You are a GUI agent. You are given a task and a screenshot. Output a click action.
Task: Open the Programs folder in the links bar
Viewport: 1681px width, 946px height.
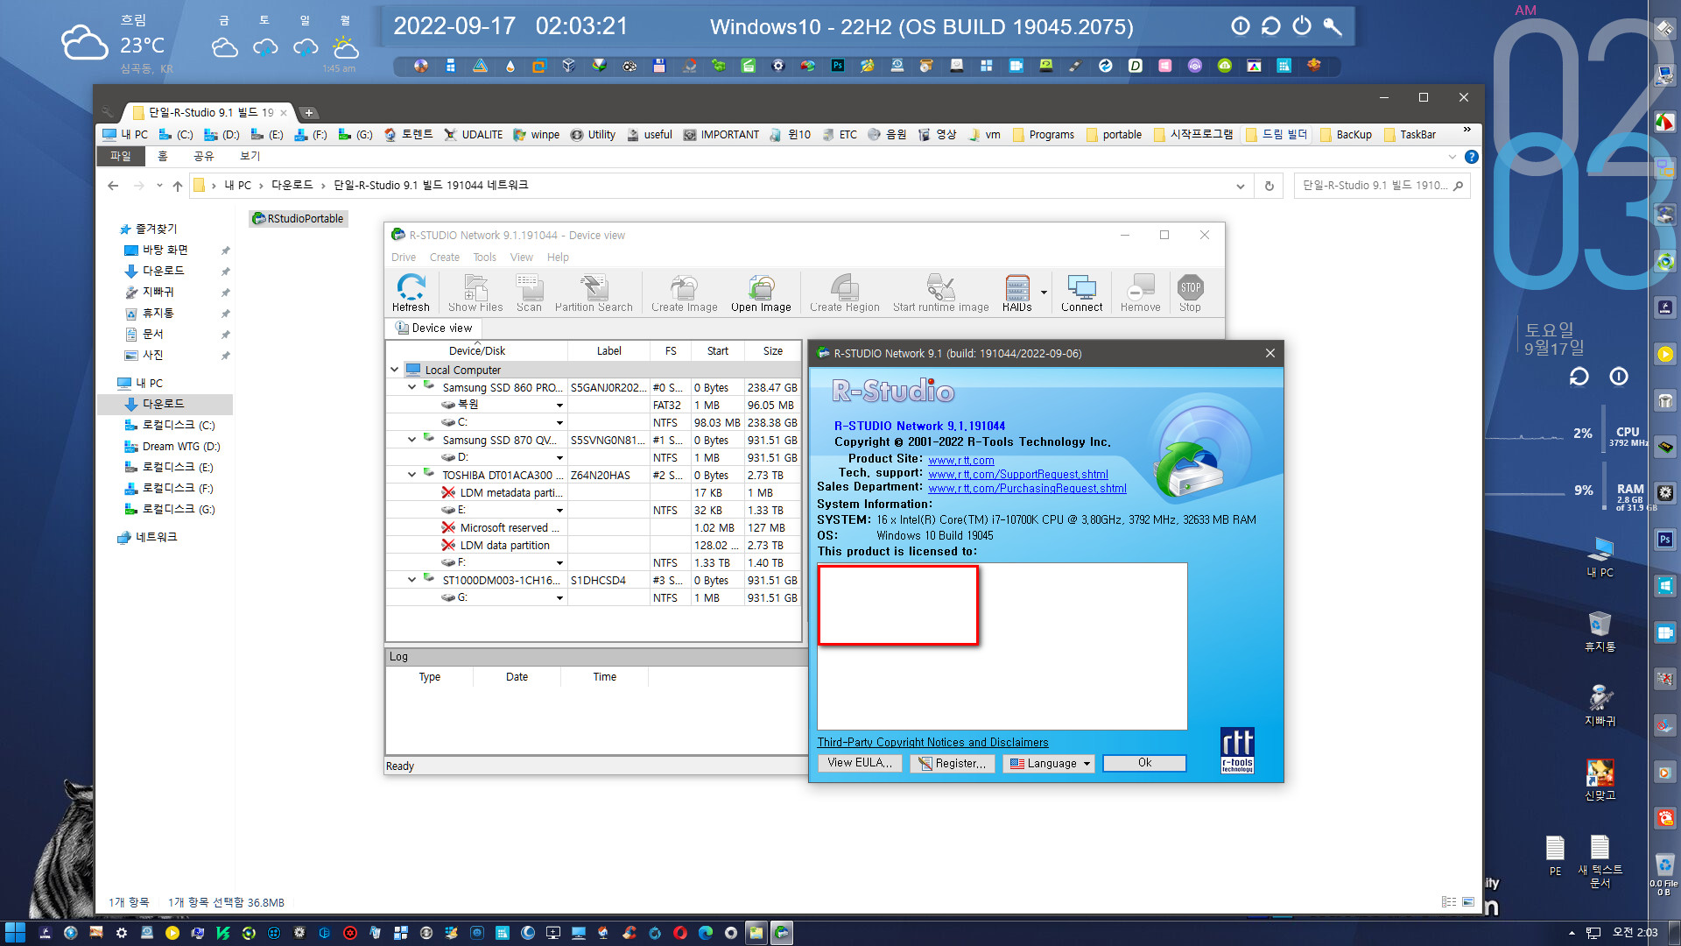(1044, 135)
